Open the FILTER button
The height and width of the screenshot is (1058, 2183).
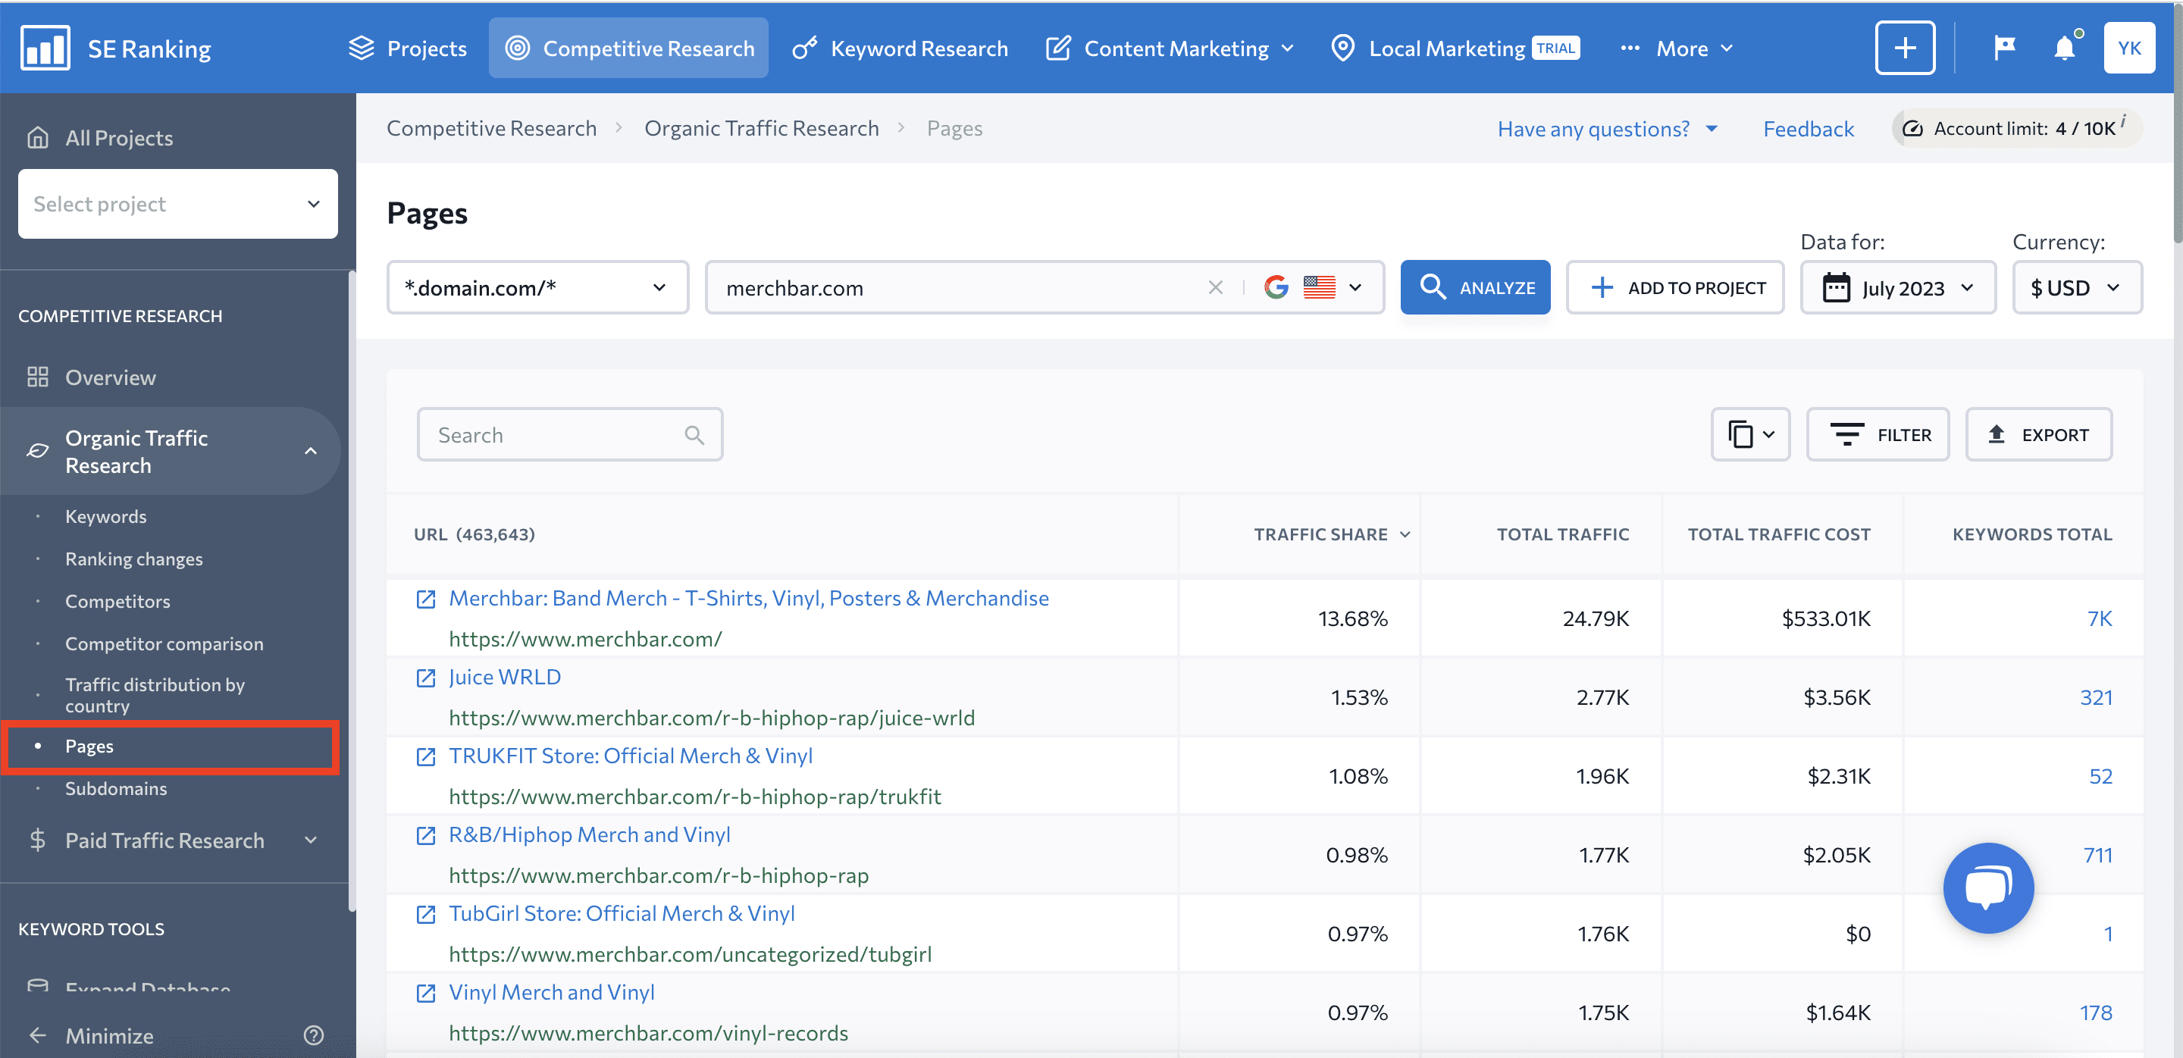pyautogui.click(x=1877, y=434)
